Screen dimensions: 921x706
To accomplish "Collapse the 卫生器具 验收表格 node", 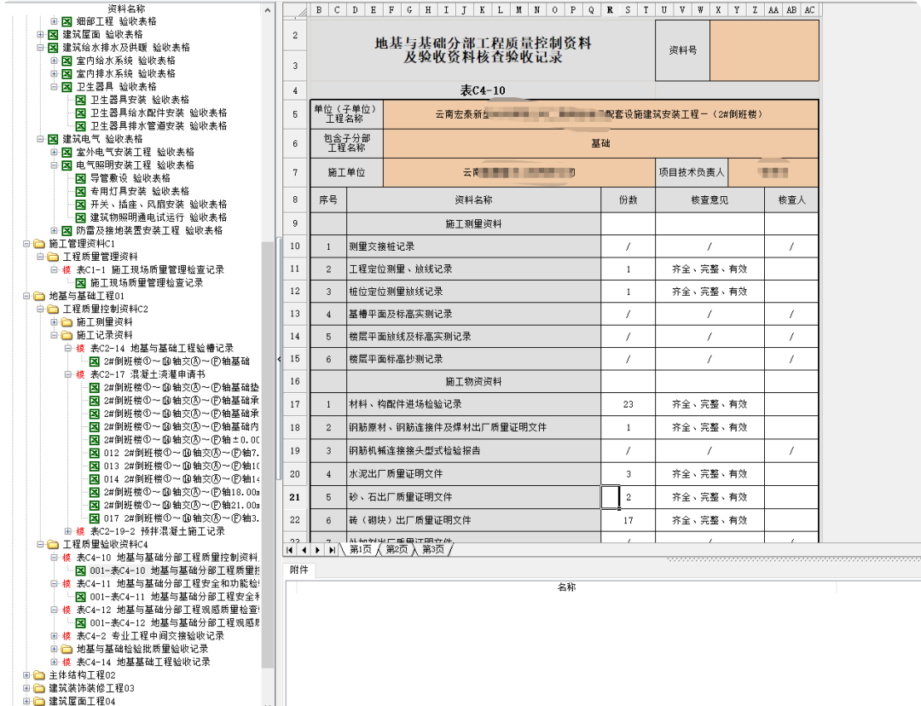I will coord(54,87).
